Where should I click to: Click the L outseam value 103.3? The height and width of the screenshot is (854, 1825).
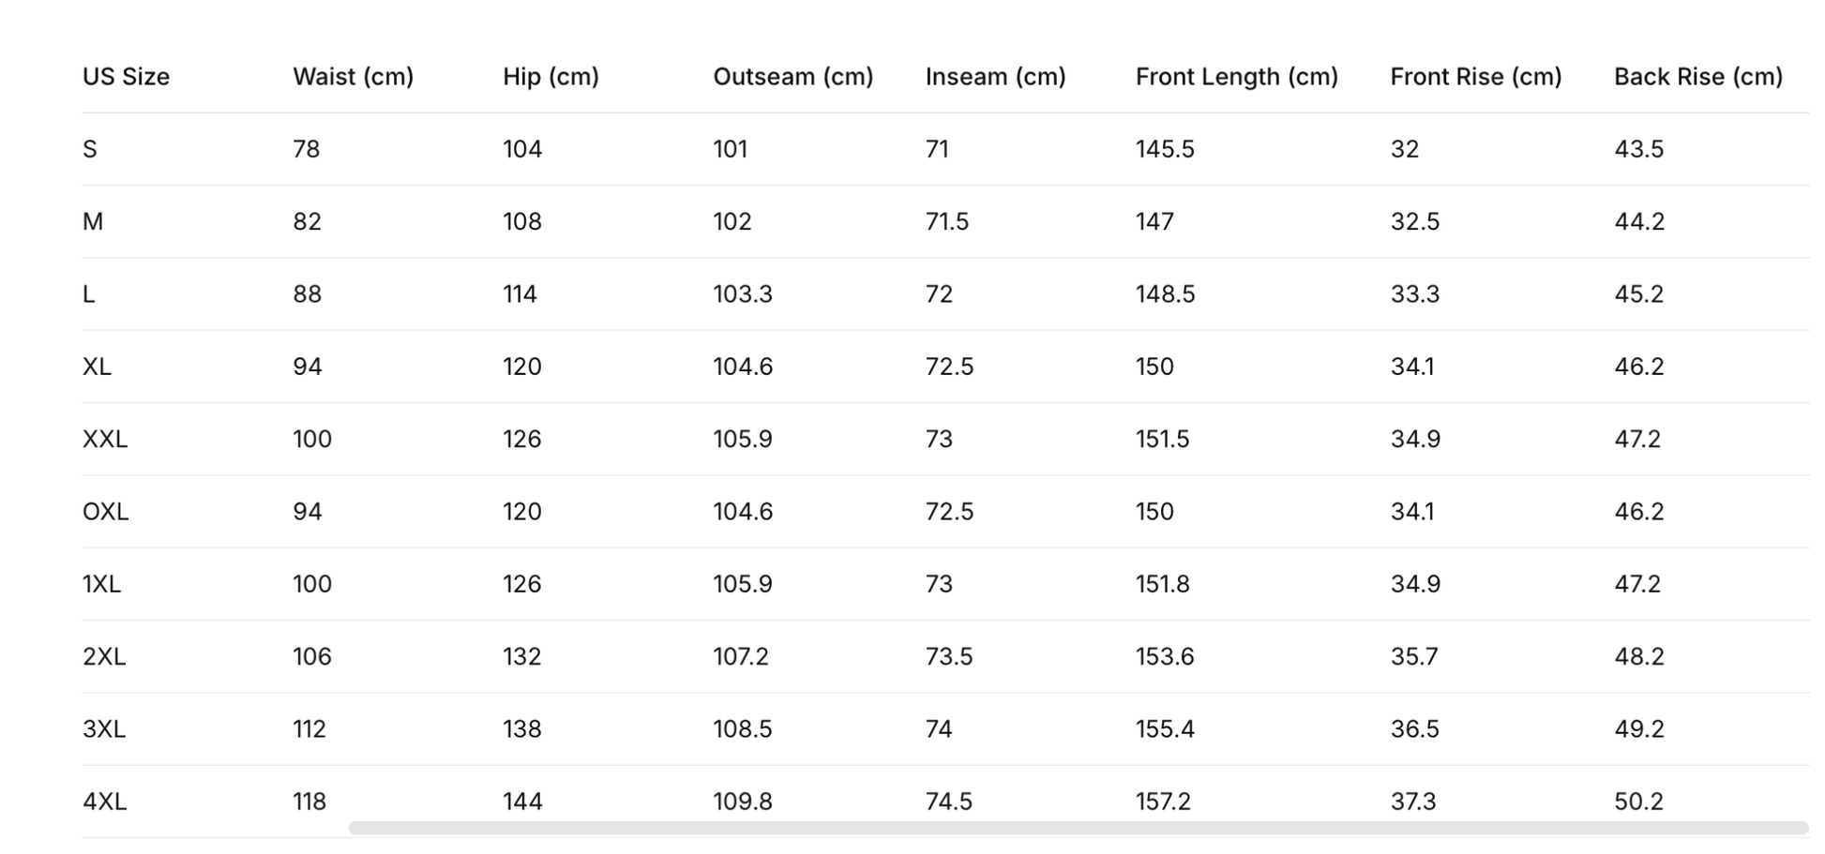coord(743,294)
